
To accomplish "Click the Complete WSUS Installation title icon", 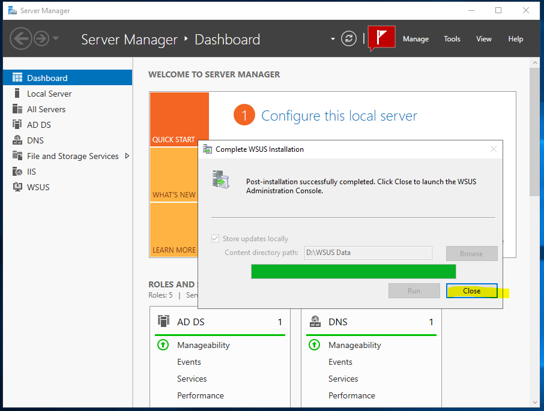I will point(208,149).
